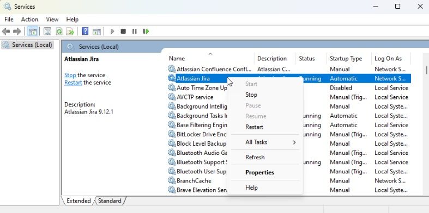Click the Start Service play icon

(112, 32)
